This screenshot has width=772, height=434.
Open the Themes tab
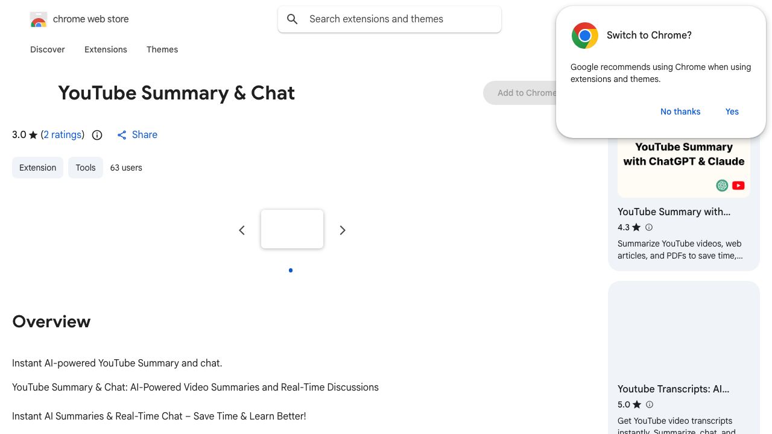[162, 49]
